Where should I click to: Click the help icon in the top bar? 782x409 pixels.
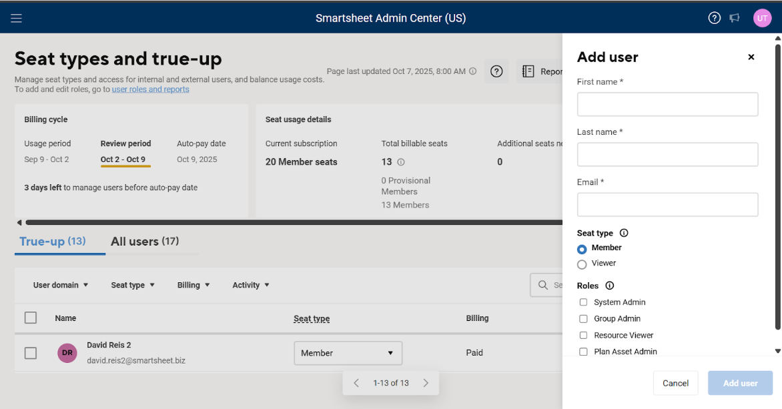(714, 18)
